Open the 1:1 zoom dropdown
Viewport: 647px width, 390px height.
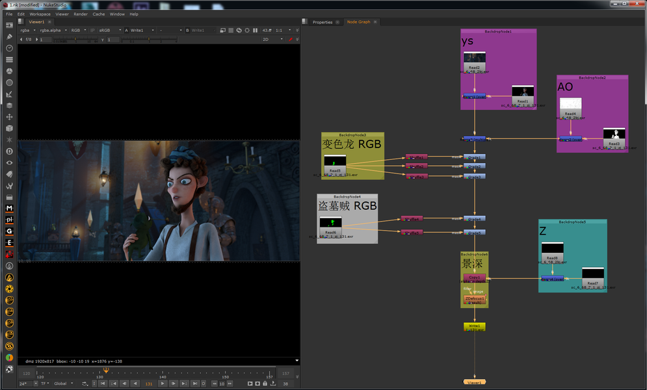point(284,30)
